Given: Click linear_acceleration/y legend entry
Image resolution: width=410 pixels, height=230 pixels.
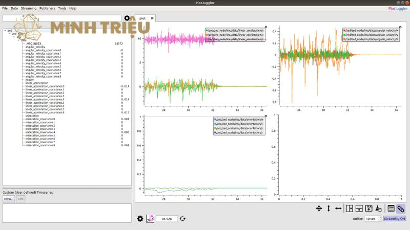Looking at the screenshot, I should click(x=235, y=35).
